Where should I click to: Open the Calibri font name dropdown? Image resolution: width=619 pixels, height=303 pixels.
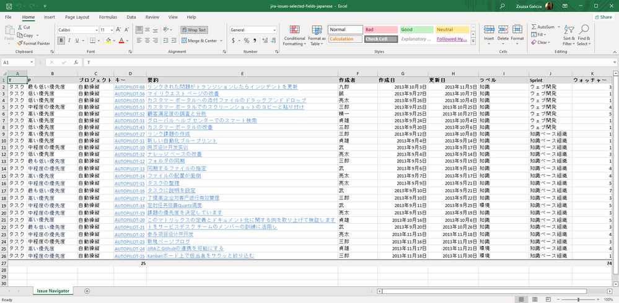point(97,30)
